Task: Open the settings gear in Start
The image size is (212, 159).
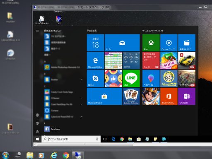Action: pos(37,123)
